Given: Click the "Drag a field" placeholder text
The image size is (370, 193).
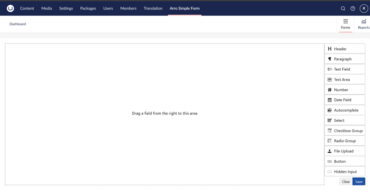Looking at the screenshot, I should pyautogui.click(x=165, y=113).
